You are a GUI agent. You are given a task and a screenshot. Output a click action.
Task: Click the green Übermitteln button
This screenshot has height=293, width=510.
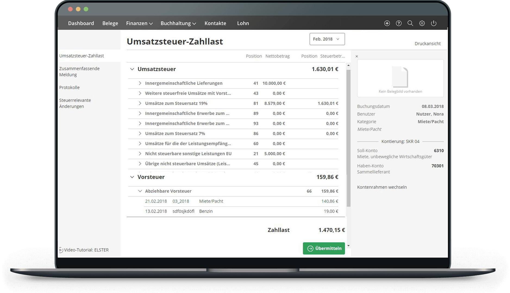point(324,249)
